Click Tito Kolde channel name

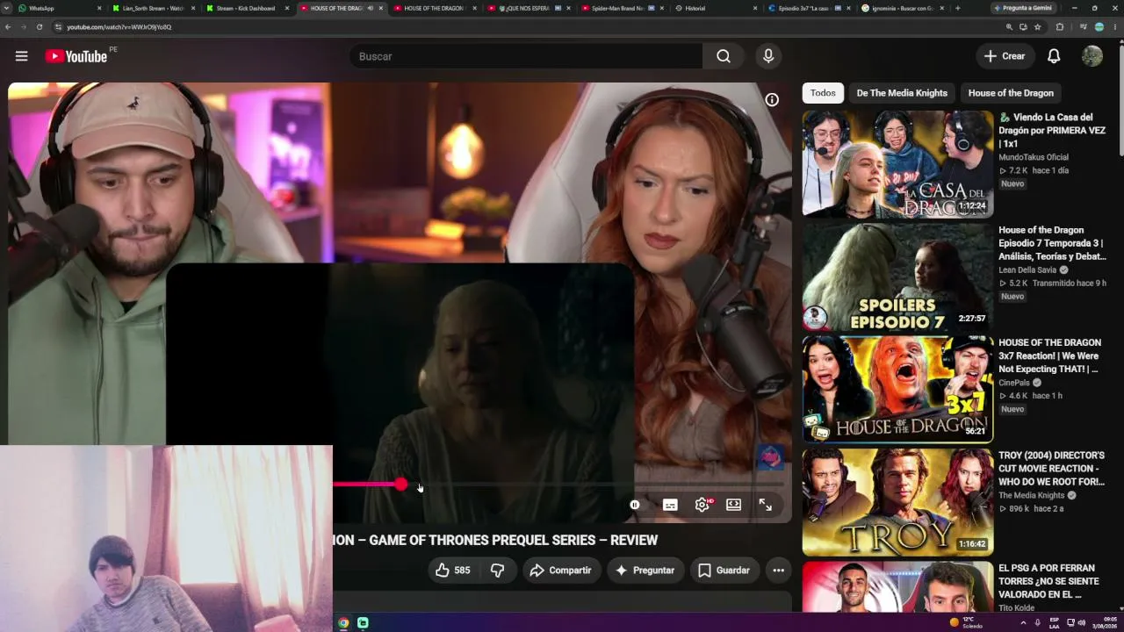point(1017,607)
